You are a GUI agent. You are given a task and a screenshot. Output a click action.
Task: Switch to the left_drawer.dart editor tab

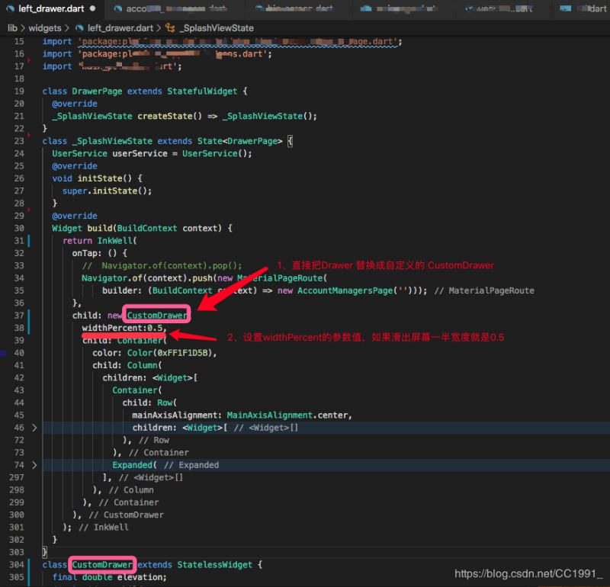(x=51, y=9)
